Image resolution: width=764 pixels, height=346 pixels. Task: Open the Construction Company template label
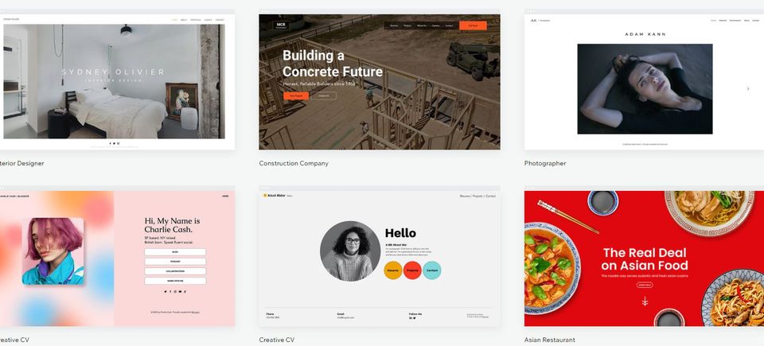point(294,163)
